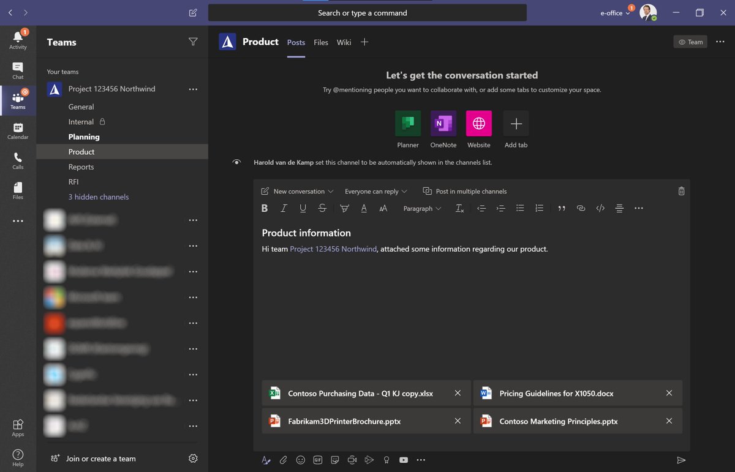735x472 pixels.
Task: Discard the draft with trash icon
Action: tap(681, 191)
